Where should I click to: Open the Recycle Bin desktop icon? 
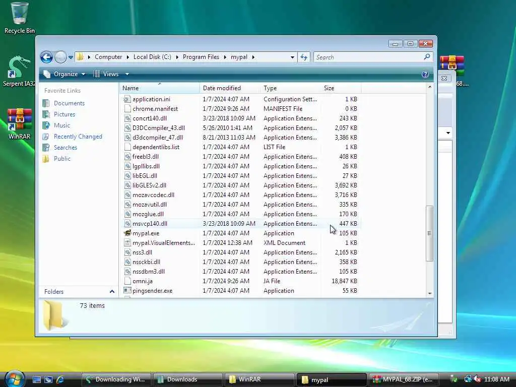[19, 18]
